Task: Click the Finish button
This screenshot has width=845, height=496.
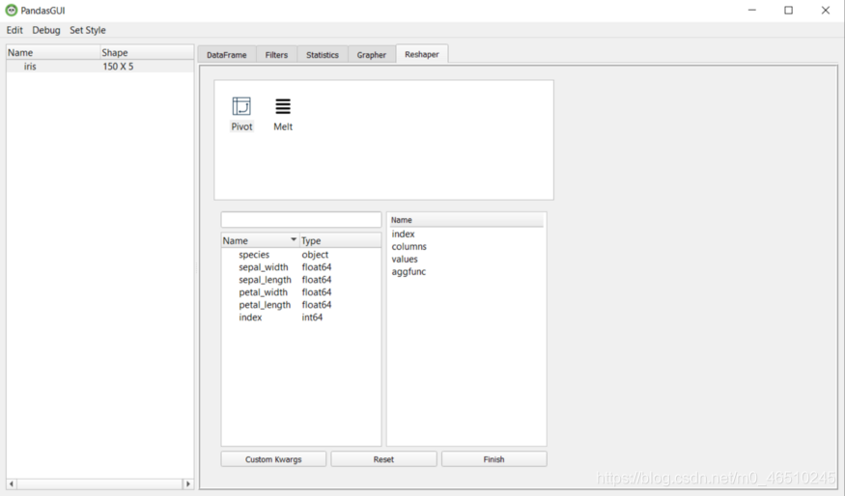Action: click(x=493, y=459)
